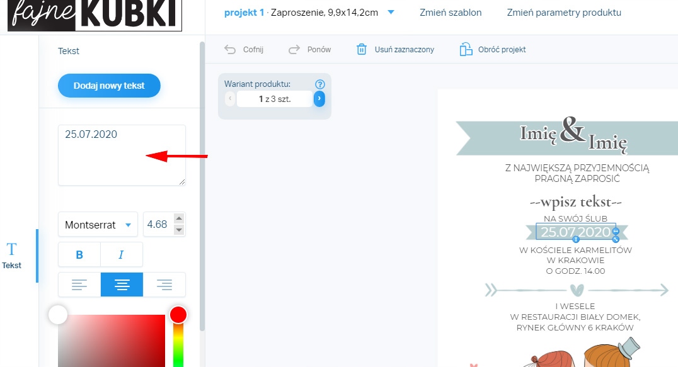Open the Montserrat font dropdown
The image size is (678, 367).
(98, 225)
